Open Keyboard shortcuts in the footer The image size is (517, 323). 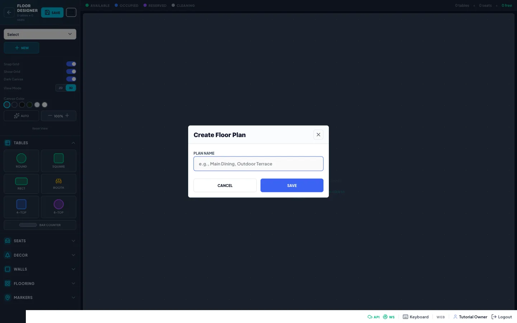coord(416,317)
